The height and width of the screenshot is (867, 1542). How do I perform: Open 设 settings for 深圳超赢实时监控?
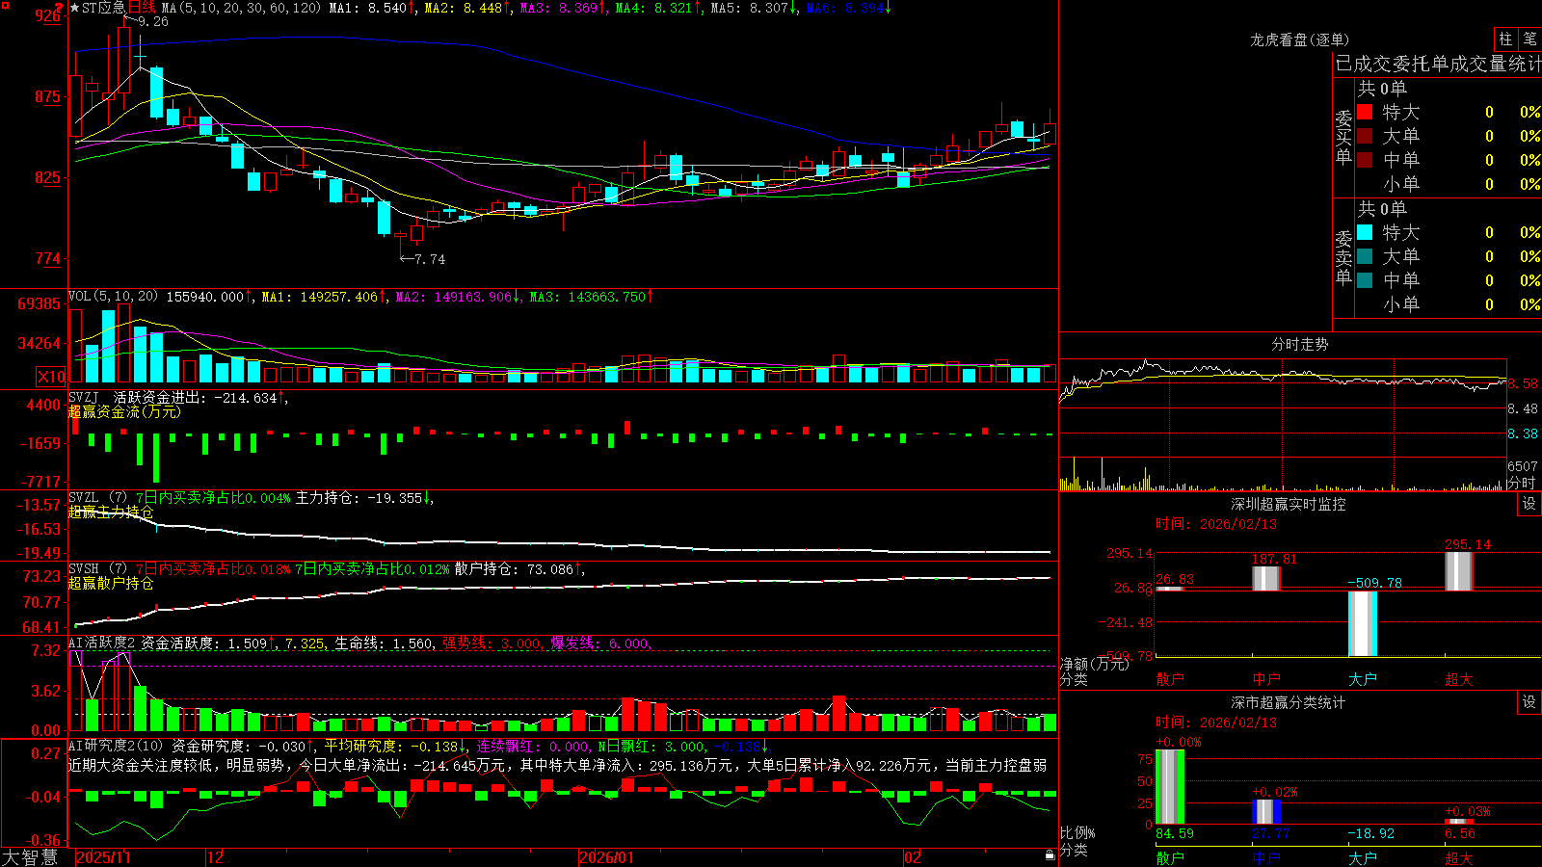click(x=1529, y=504)
